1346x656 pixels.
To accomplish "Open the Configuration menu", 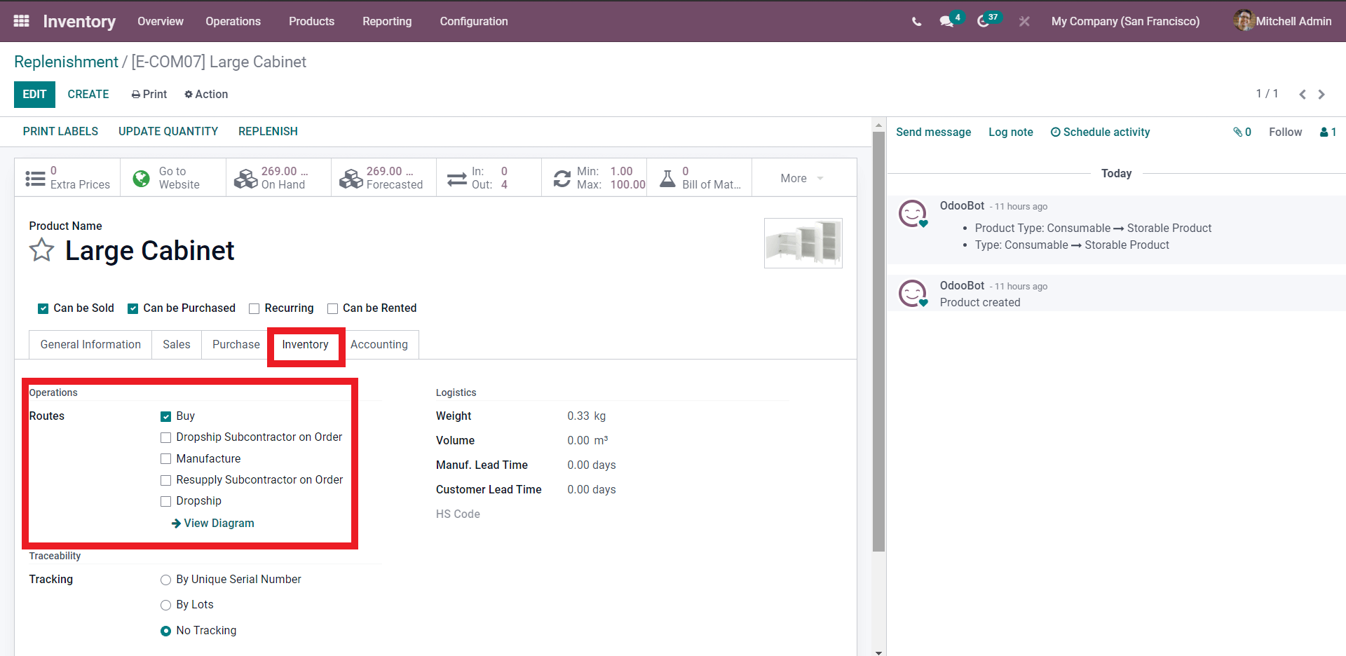I will [x=474, y=21].
